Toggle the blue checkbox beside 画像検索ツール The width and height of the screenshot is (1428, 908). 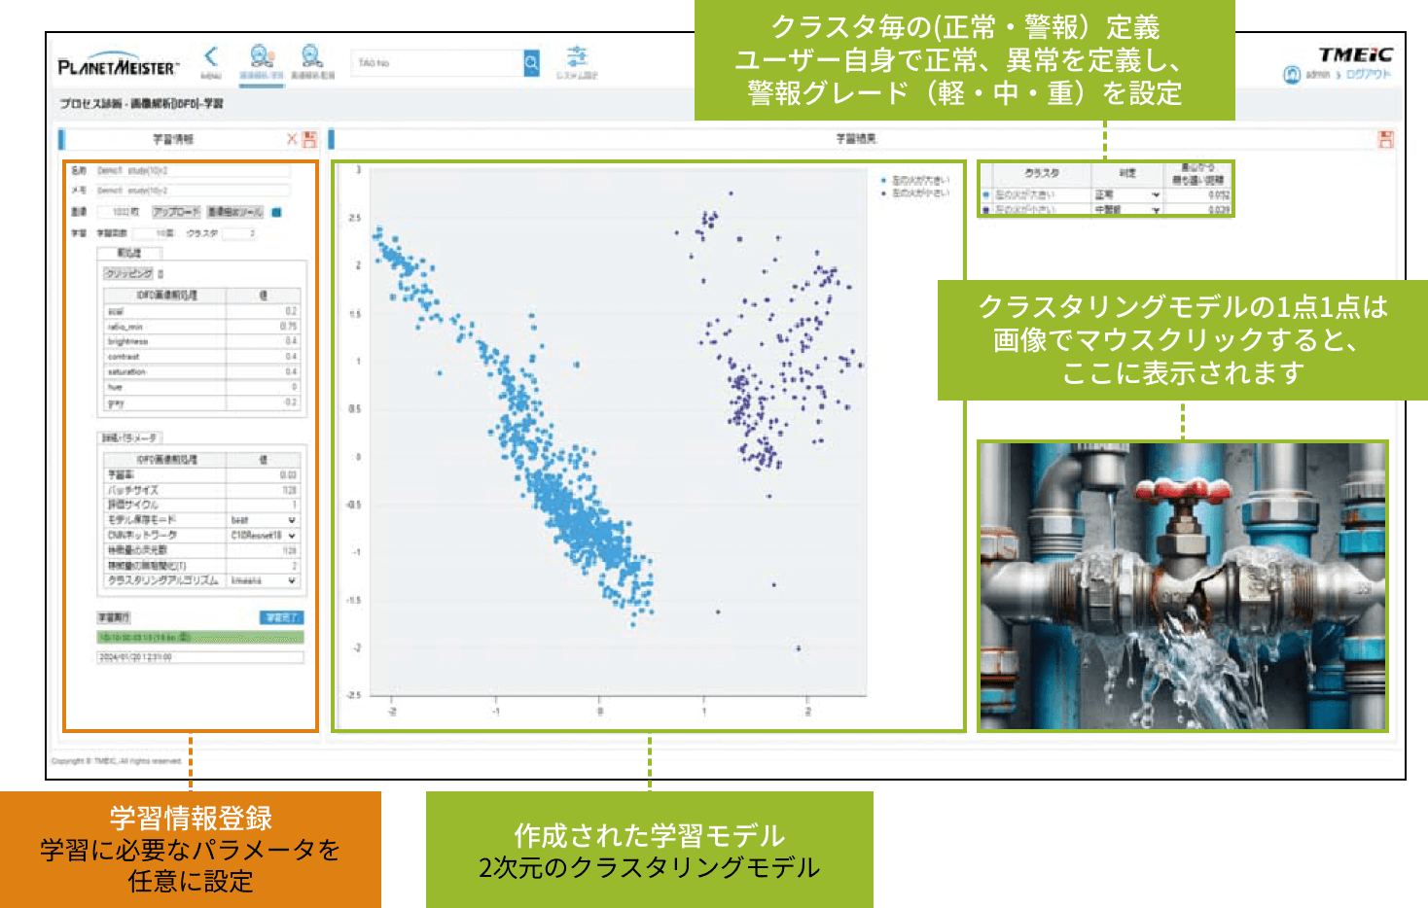point(276,212)
